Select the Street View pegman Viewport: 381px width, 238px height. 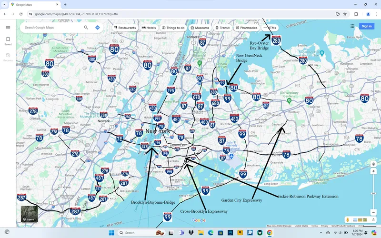(348, 220)
